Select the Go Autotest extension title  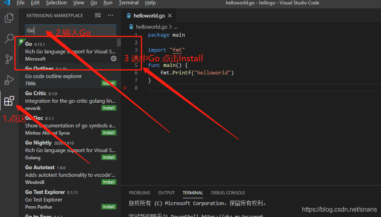40,168
